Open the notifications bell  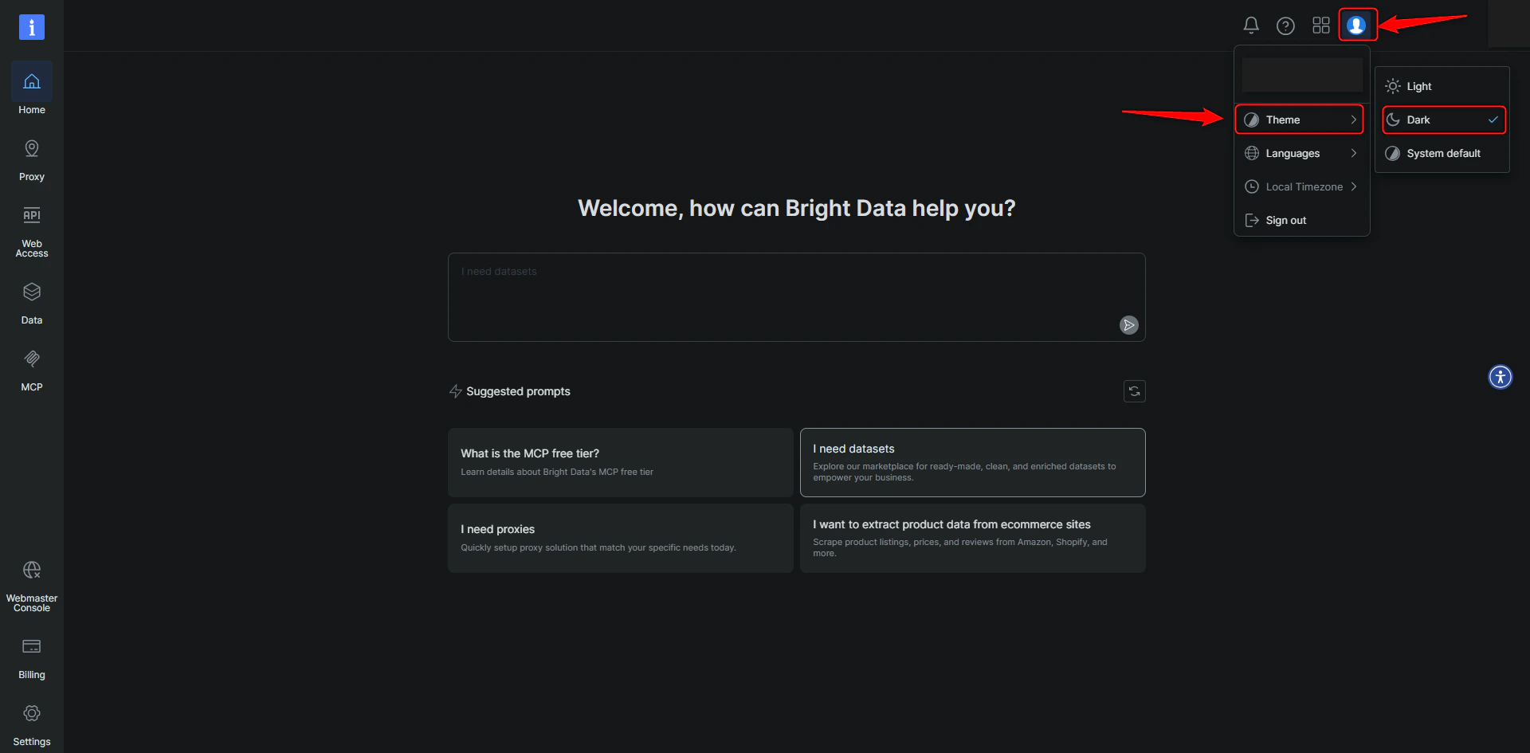coord(1250,25)
